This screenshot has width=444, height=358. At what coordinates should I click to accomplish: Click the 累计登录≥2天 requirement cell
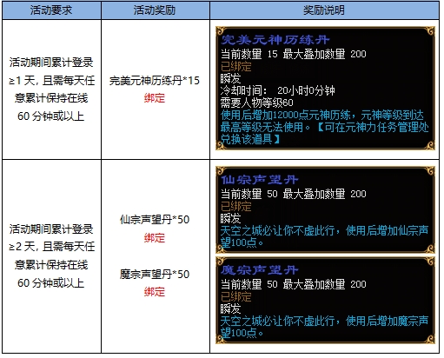tap(51, 256)
